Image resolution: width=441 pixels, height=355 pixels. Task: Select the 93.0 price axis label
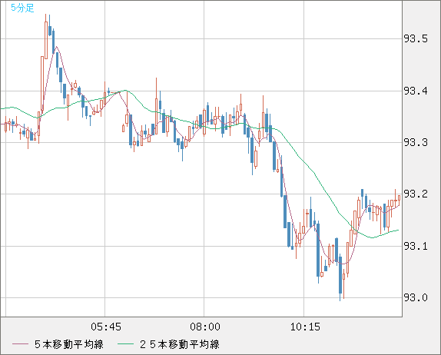click(x=416, y=297)
